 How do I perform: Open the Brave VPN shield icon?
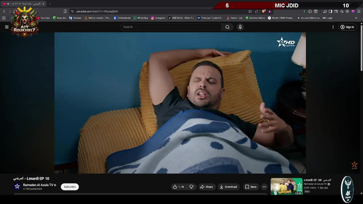(347, 11)
